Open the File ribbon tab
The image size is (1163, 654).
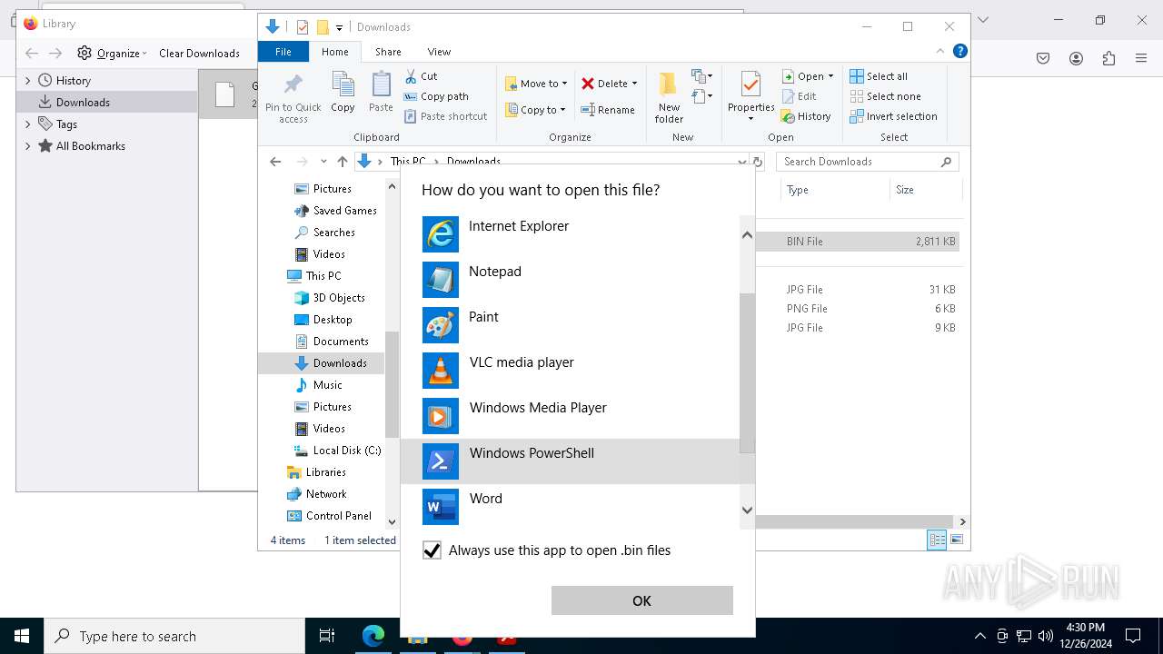coord(283,52)
